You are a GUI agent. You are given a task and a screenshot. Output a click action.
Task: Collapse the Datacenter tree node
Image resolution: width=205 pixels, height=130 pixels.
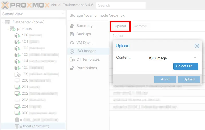click(x=3, y=22)
